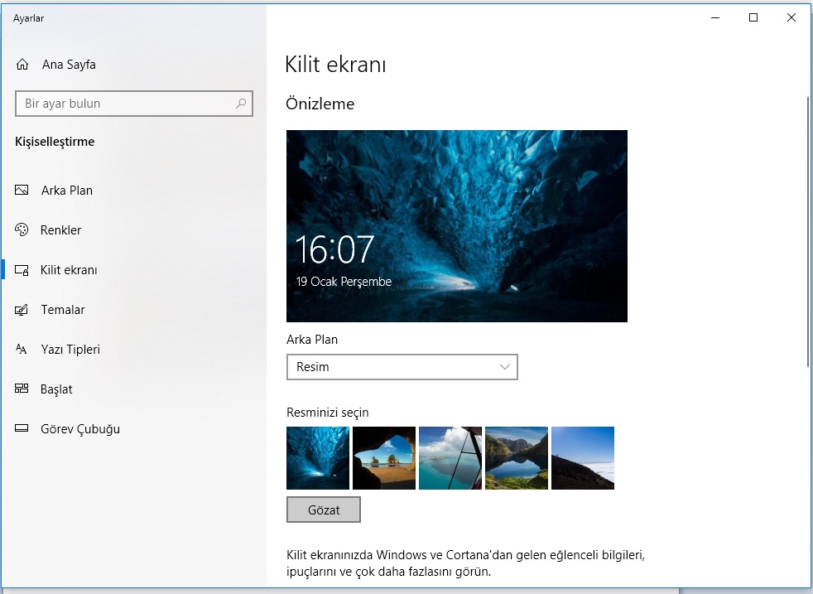Open the Ana Sayfa page
Viewport: 813px width, 594px height.
pyautogui.click(x=69, y=65)
